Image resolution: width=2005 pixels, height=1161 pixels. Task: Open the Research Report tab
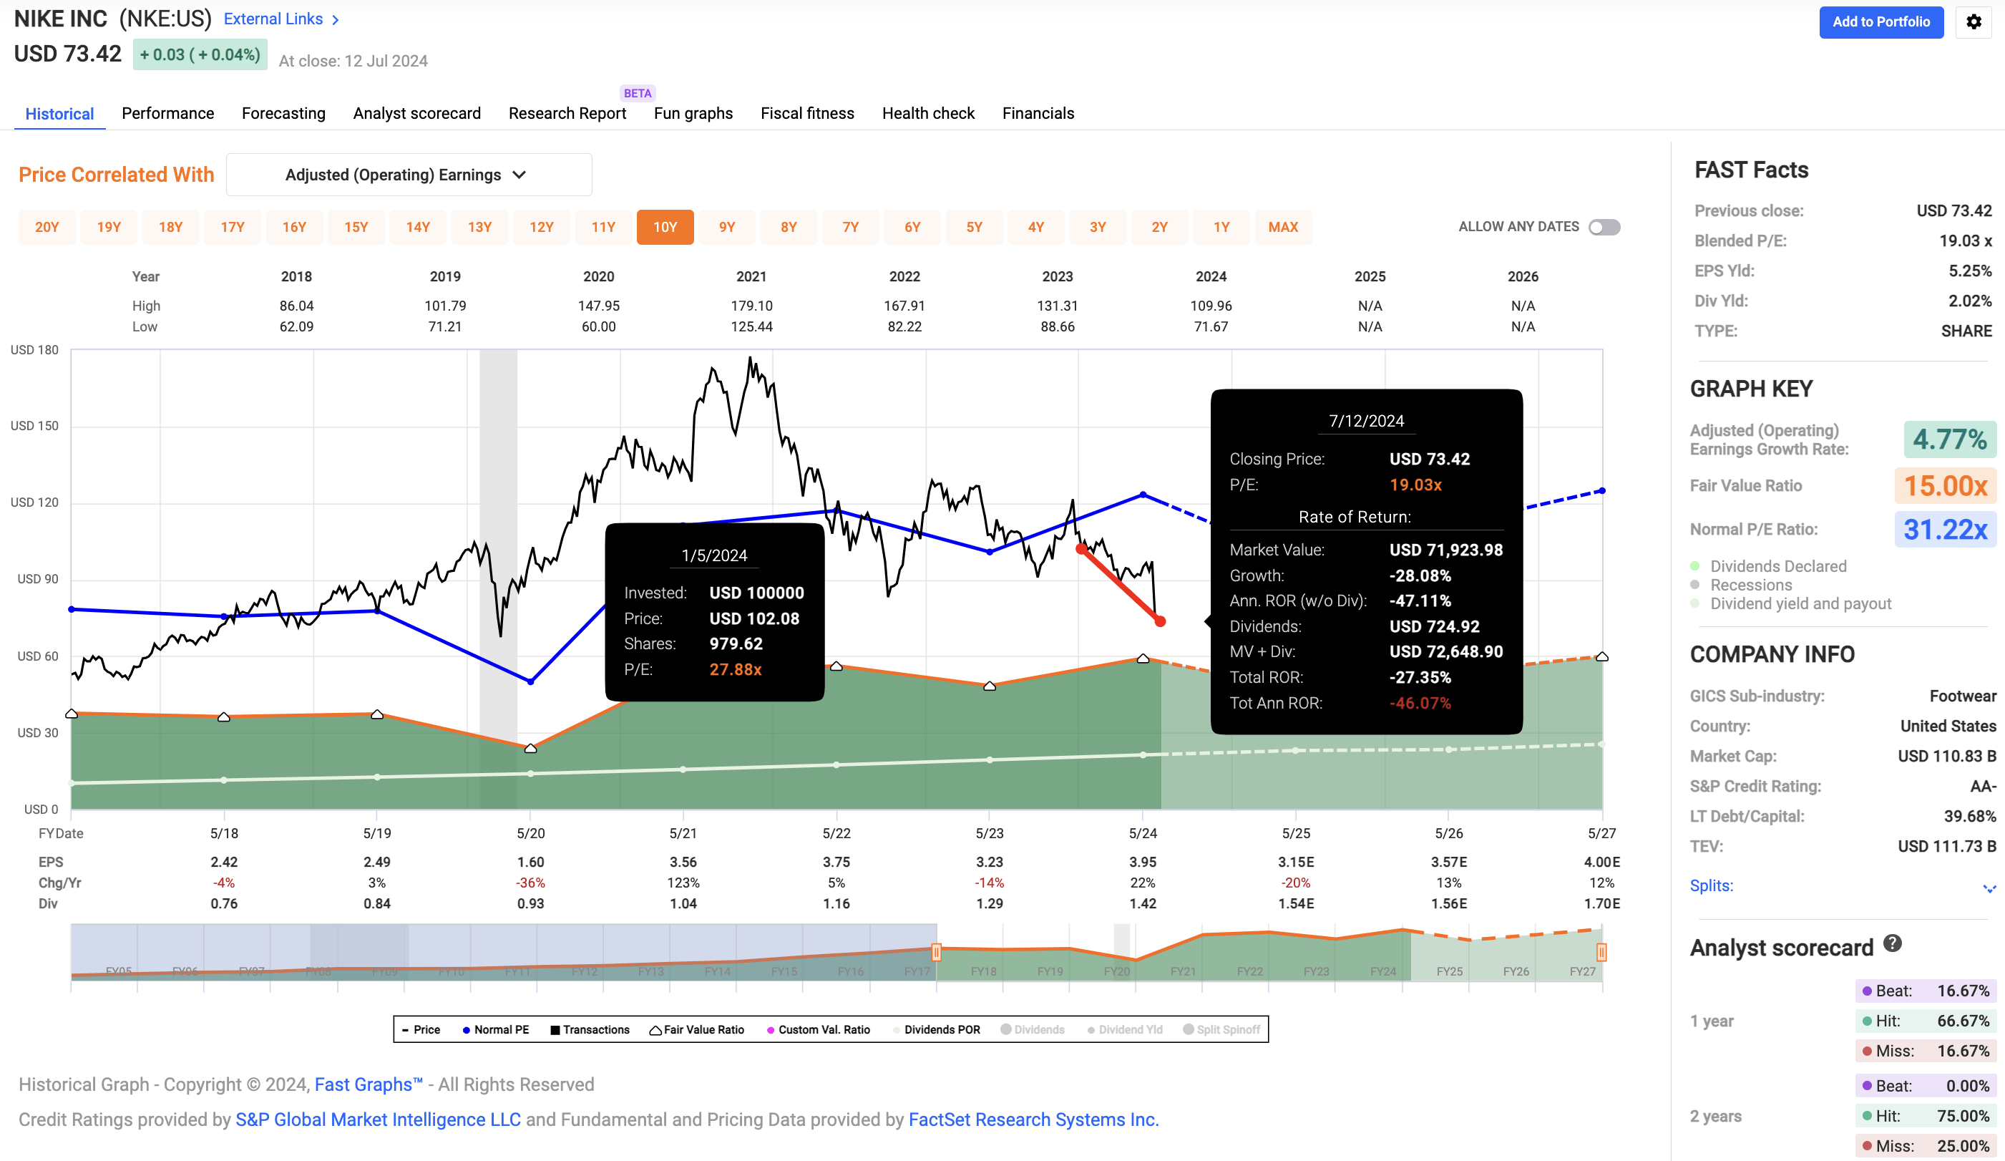pyautogui.click(x=567, y=114)
